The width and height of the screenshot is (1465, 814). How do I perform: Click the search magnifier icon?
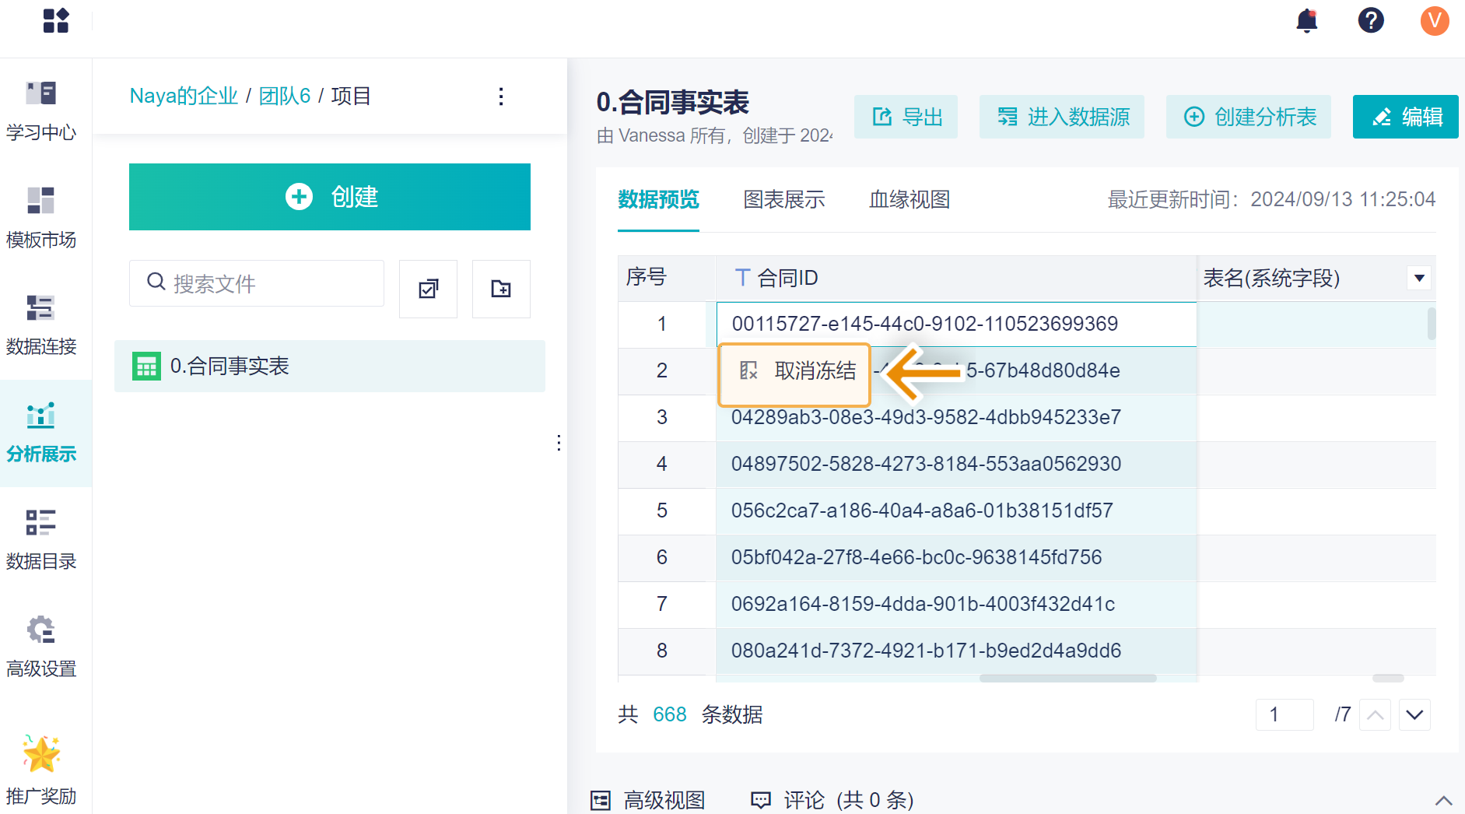coord(156,282)
